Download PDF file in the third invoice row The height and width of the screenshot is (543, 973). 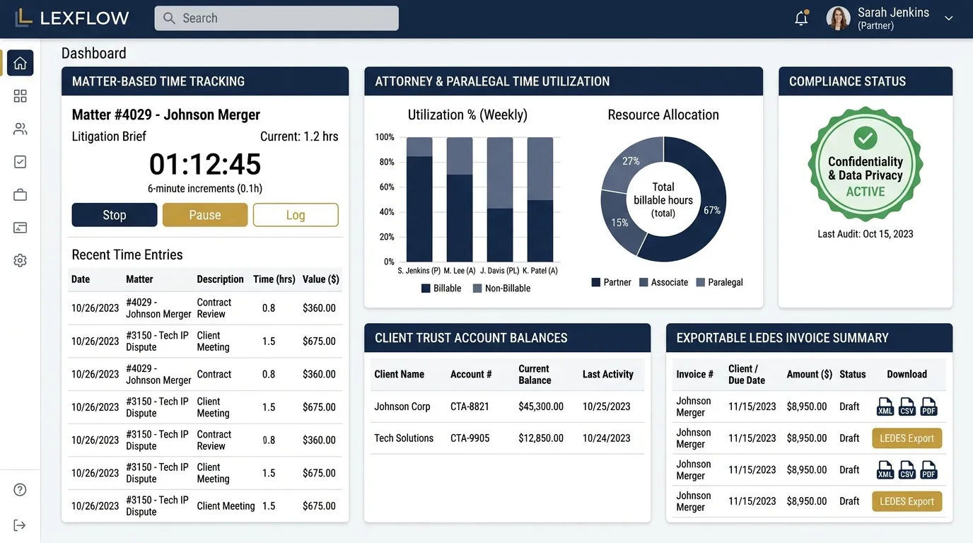coord(928,469)
